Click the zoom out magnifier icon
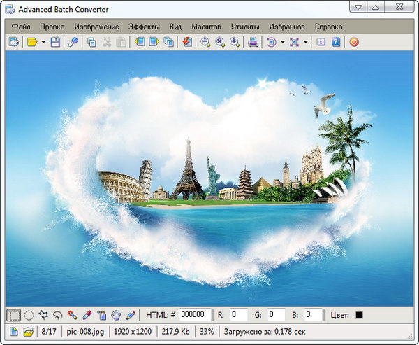Viewport: 419px width, 345px height. tap(205, 42)
